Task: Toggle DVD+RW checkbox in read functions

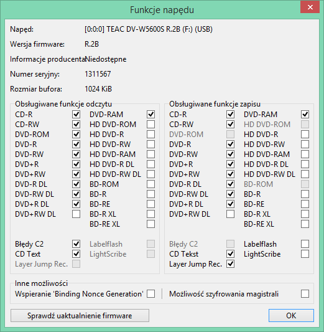Action: click(76, 174)
